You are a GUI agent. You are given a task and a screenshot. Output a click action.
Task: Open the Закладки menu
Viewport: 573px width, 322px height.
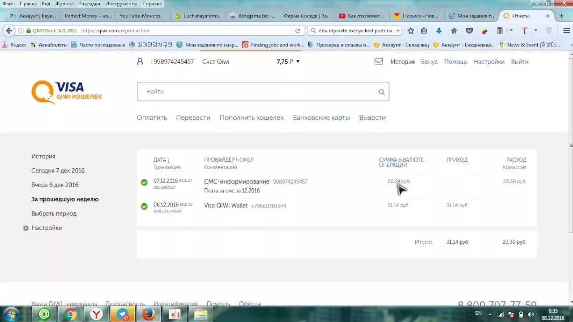[x=90, y=4]
